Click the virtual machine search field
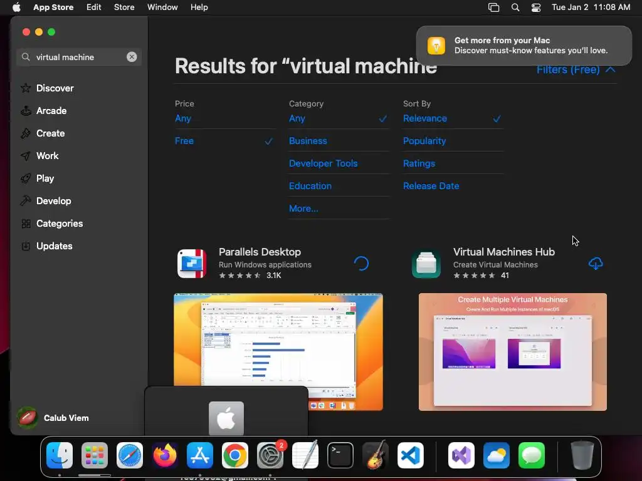The width and height of the screenshot is (642, 481). tap(79, 57)
